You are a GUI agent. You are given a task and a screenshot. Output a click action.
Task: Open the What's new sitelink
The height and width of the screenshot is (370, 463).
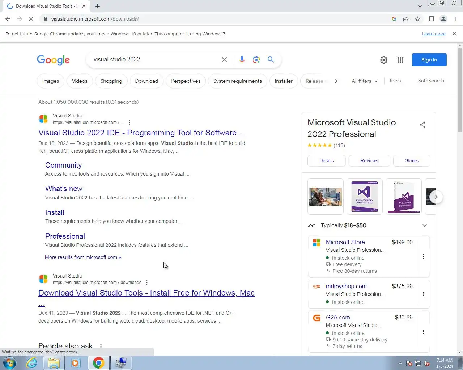point(64,189)
